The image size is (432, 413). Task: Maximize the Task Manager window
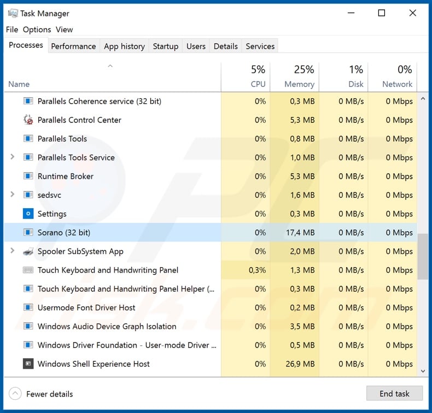tap(382, 13)
